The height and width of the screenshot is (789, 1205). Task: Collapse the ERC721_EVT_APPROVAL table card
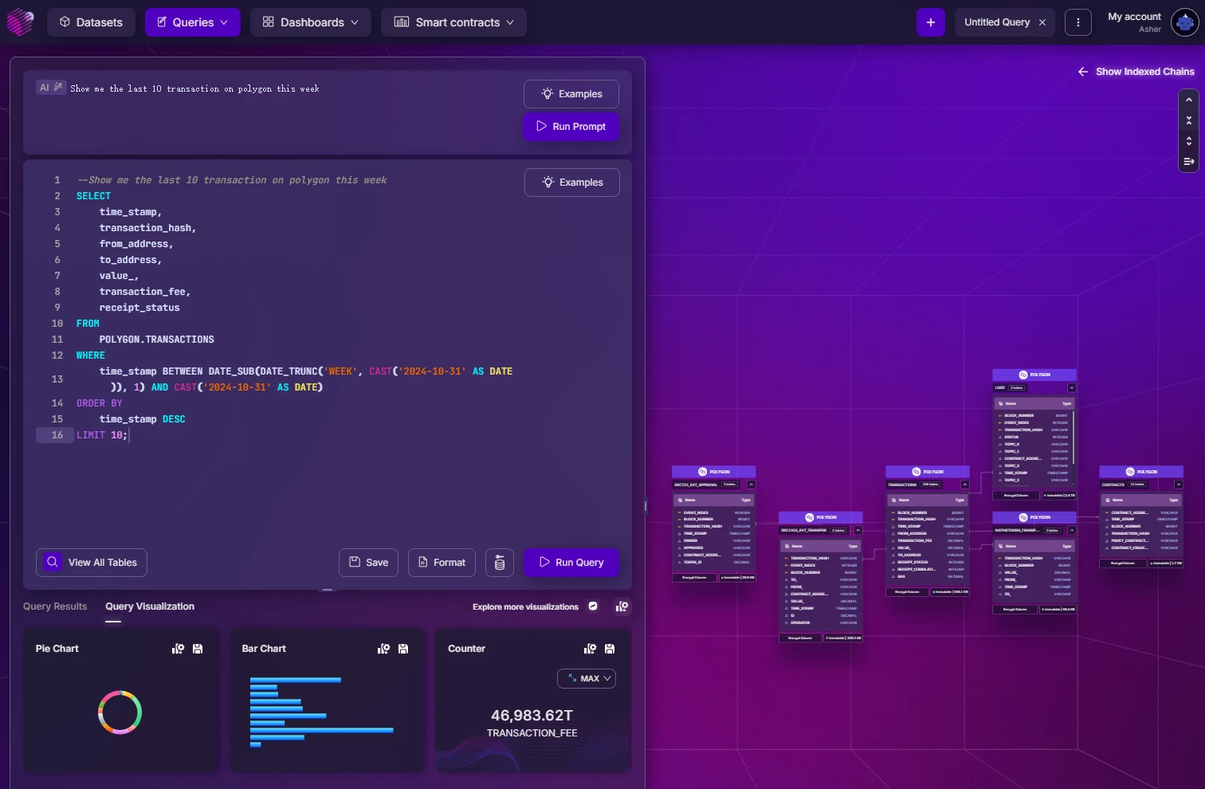click(x=751, y=485)
